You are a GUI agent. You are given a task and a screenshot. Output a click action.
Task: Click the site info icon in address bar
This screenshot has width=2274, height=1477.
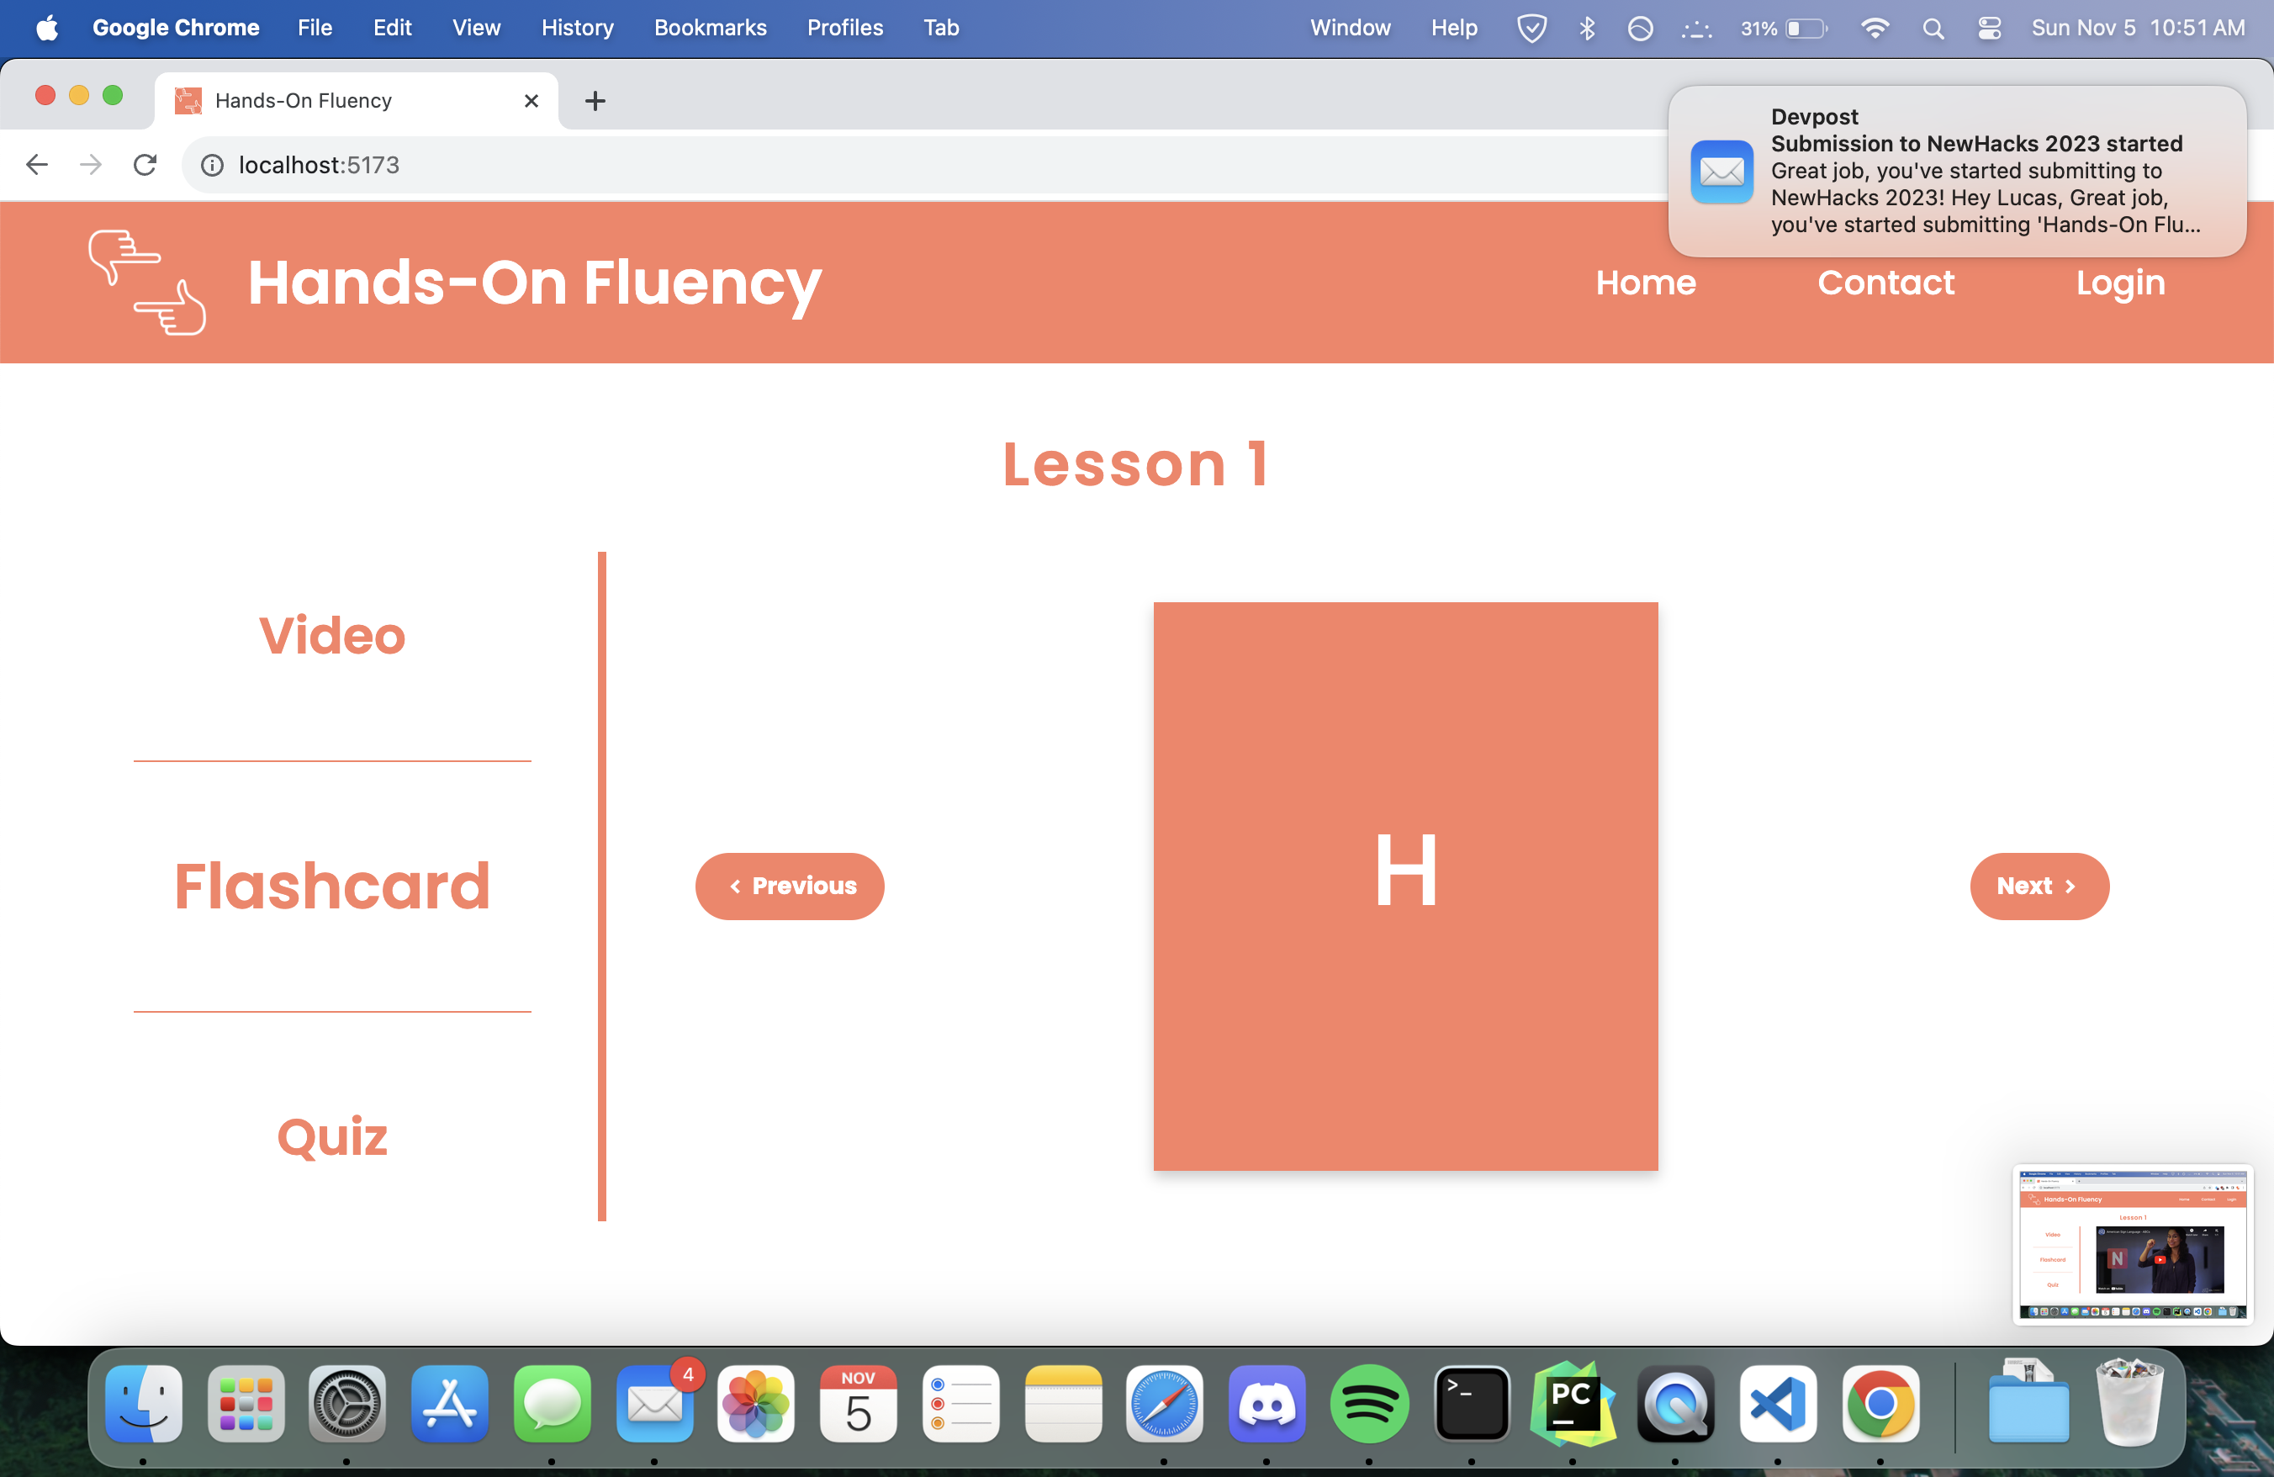[212, 165]
